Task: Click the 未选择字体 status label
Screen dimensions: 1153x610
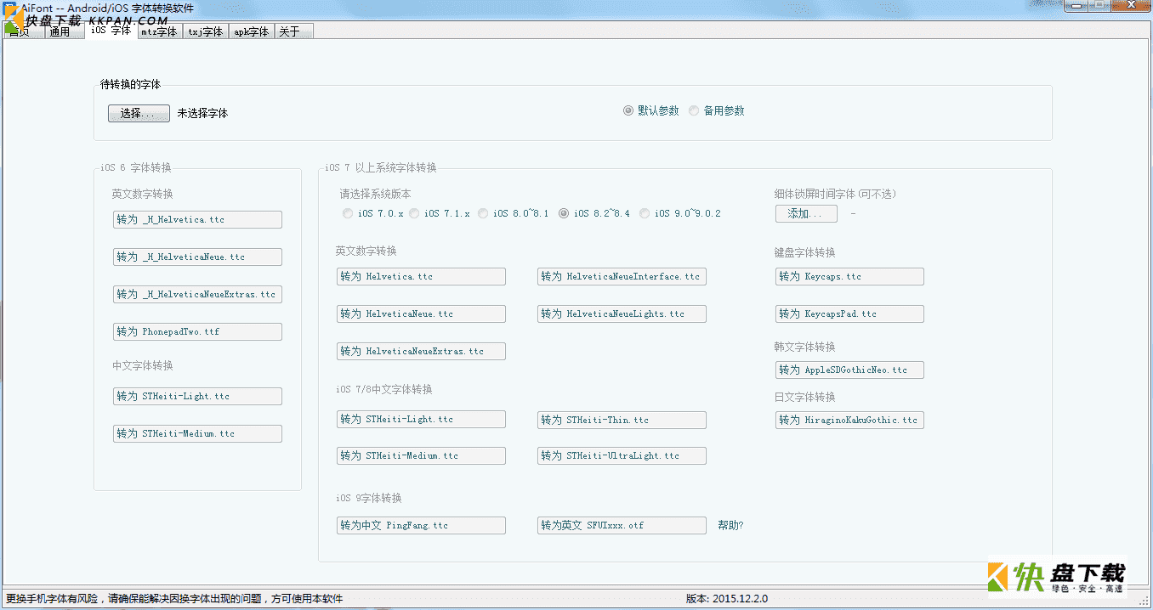Action: pyautogui.click(x=202, y=113)
